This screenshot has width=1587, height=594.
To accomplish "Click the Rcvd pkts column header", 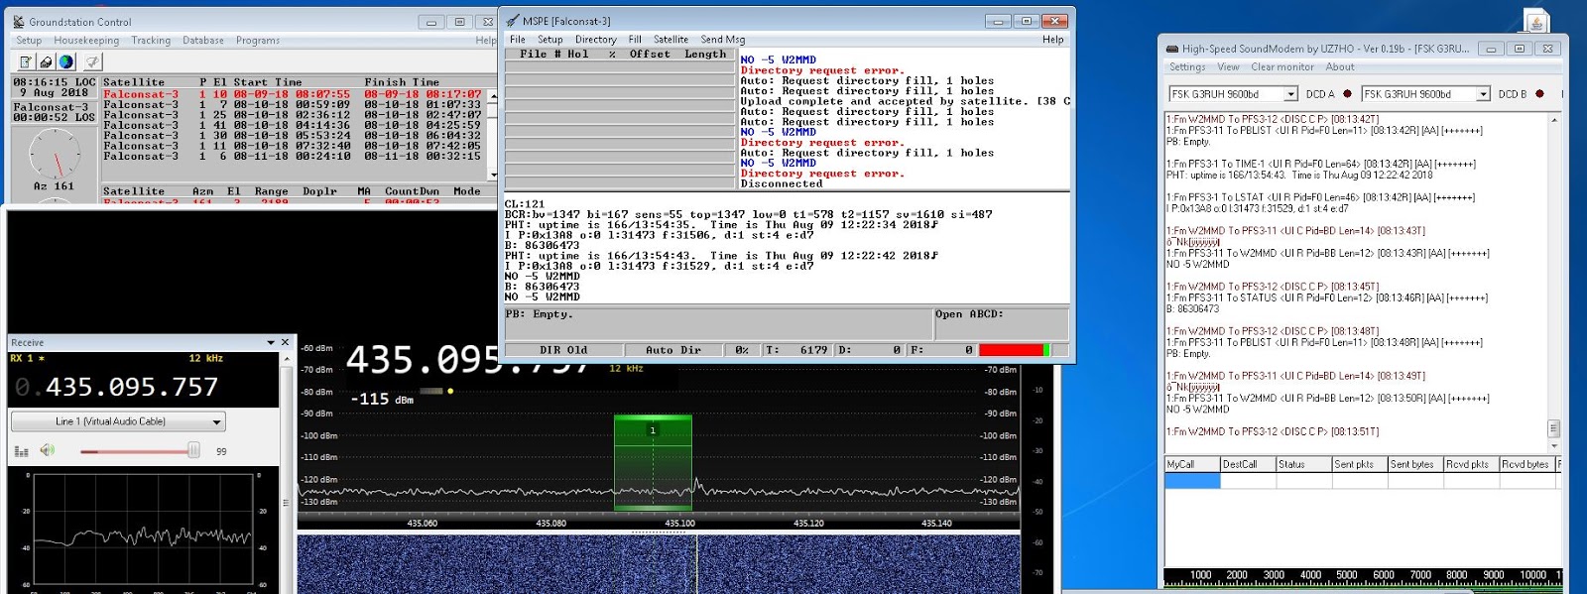I will point(1470,464).
